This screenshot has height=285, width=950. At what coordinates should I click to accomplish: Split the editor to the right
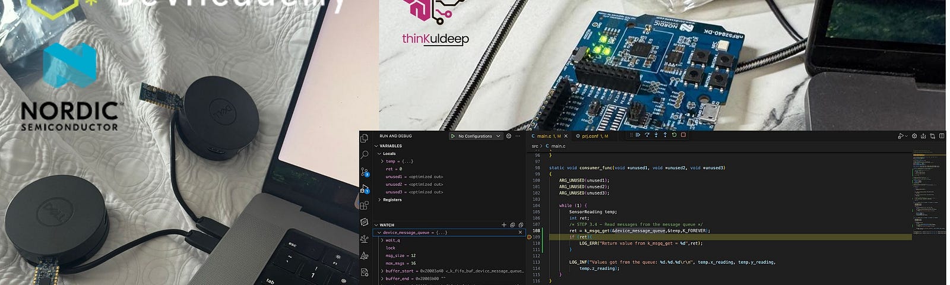(942, 136)
